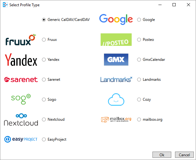Click the mailbox.org logo
196x160 pixels.
(x=116, y=119)
